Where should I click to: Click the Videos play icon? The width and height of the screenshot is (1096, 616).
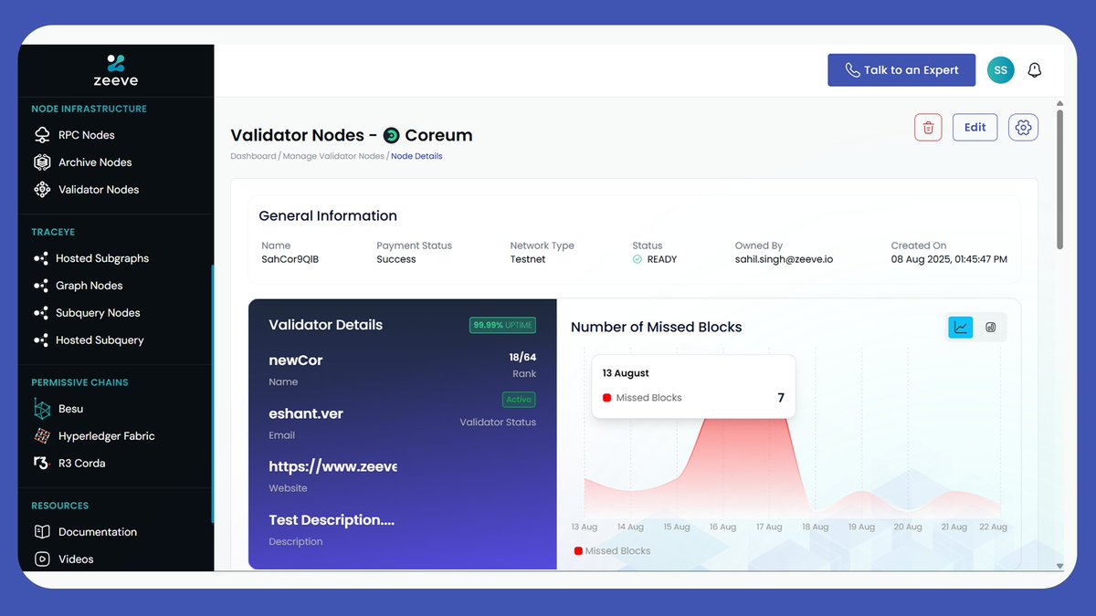point(42,559)
